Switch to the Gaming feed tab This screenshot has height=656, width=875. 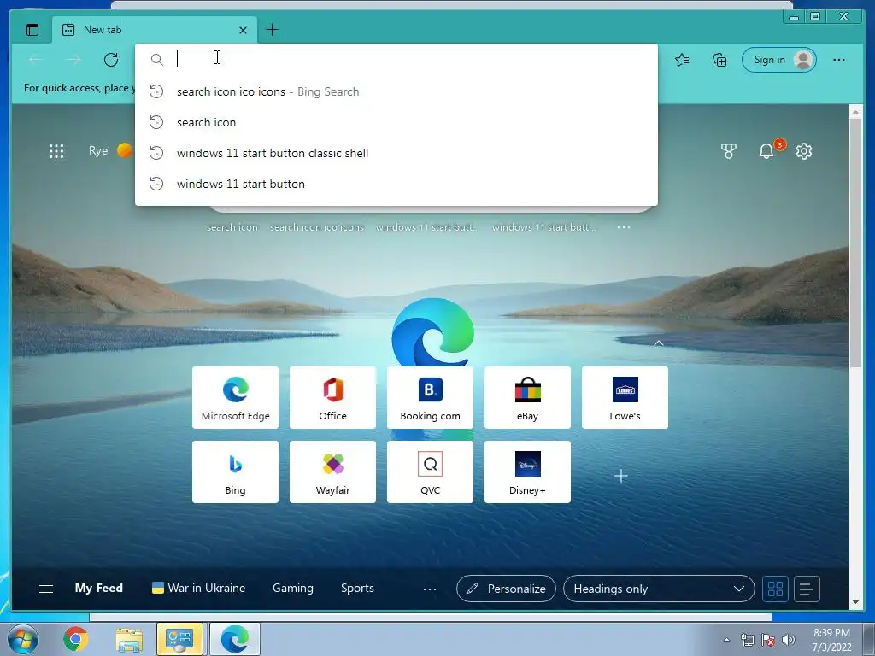[293, 588]
